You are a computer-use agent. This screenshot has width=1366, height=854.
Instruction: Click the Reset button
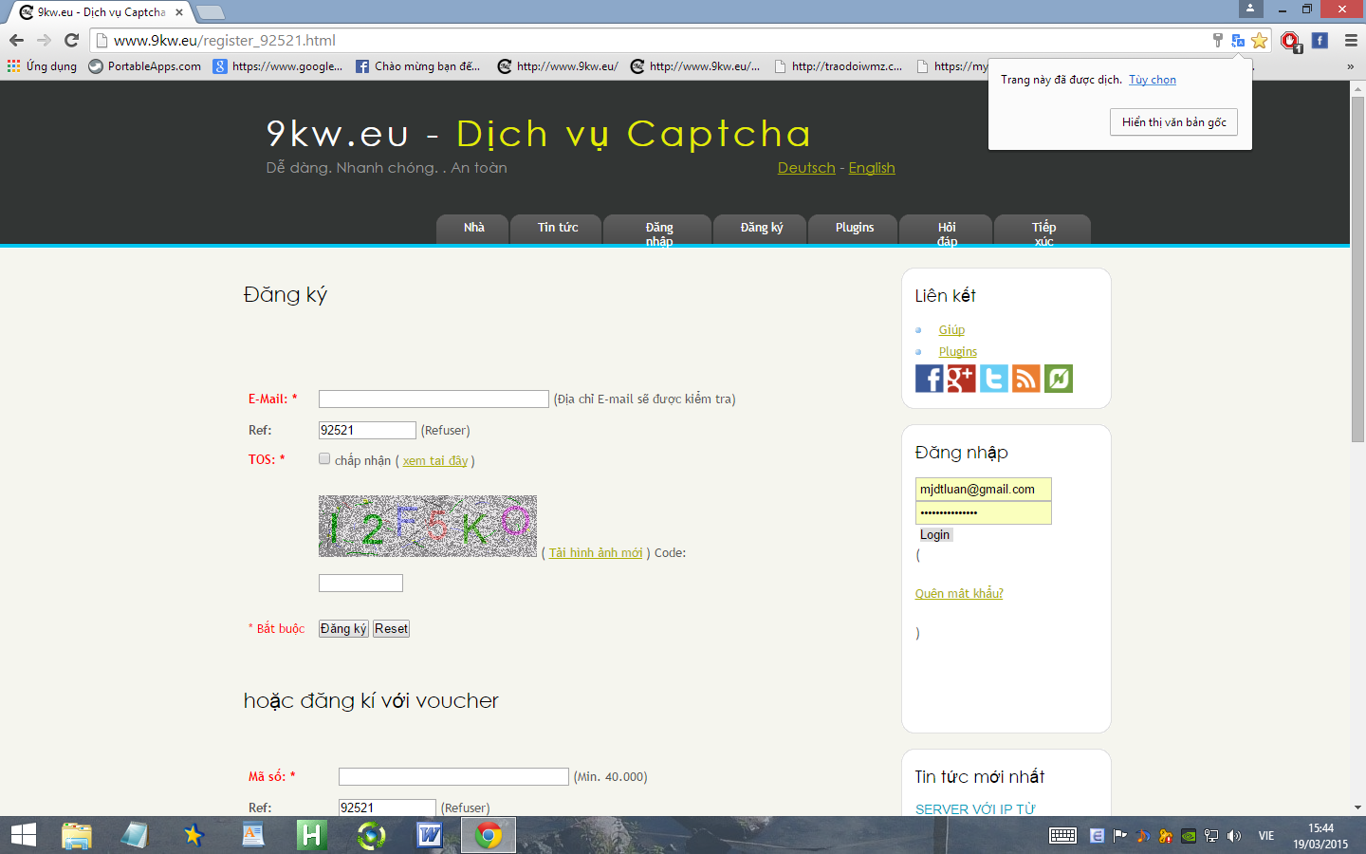click(x=391, y=629)
